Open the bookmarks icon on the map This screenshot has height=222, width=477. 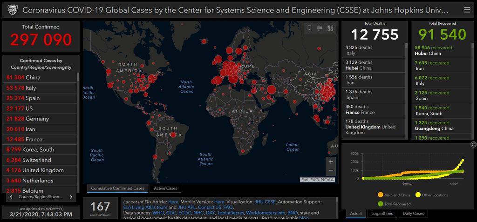click(309, 28)
